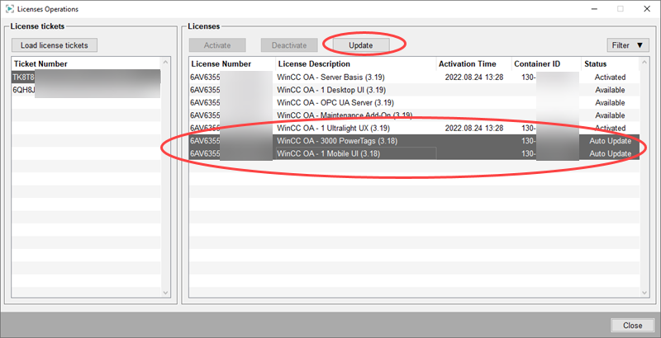Click Activated status of Server Basis row
Image resolution: width=661 pixels, height=338 pixels.
(x=610, y=77)
